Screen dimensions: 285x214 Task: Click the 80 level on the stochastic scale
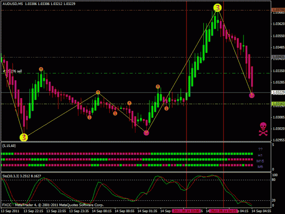tap(274, 180)
